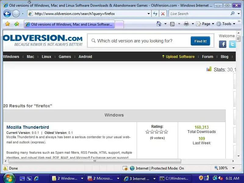244x183 pixels.
Task: Open the Internet Explorer taskbar group
Action: tap(139, 178)
